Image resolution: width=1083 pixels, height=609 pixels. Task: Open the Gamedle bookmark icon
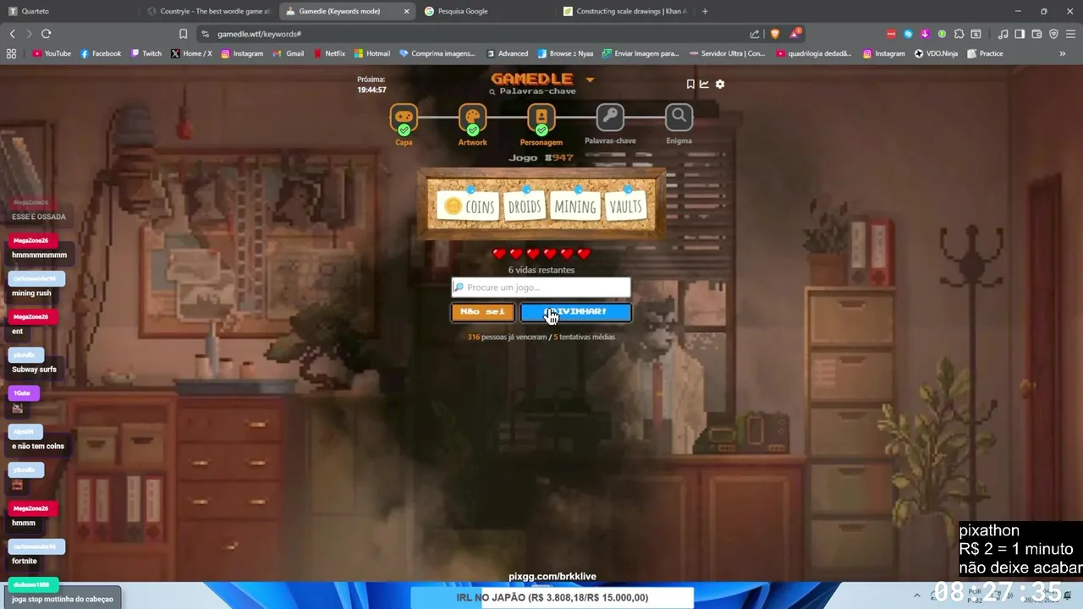(x=690, y=84)
